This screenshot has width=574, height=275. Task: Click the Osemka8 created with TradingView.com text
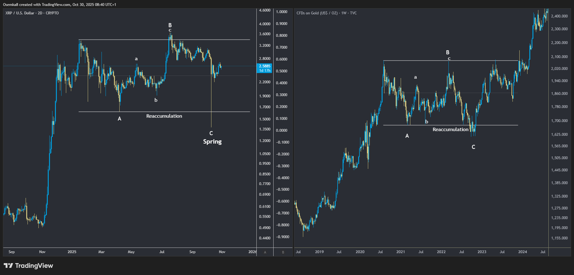(x=59, y=5)
